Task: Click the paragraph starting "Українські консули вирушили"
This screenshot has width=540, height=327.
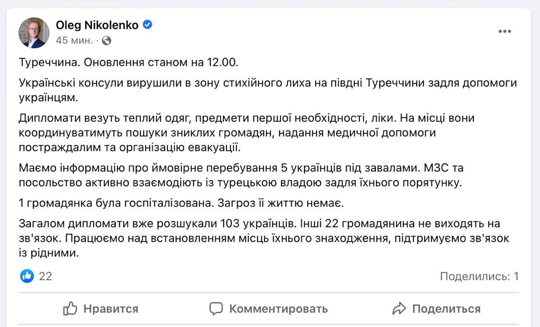Action: (267, 90)
